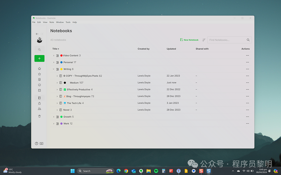Expand the Growth stack
The image size is (281, 175).
tap(54, 117)
